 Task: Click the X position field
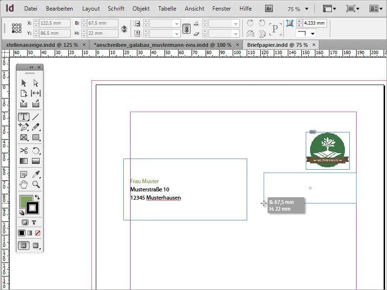click(x=55, y=23)
